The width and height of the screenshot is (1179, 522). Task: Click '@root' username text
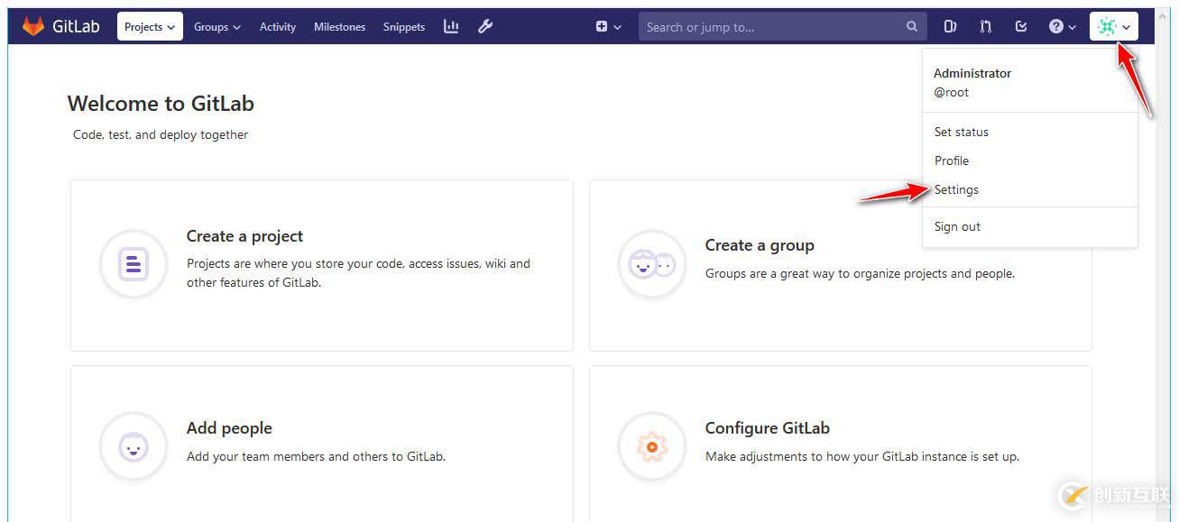[951, 92]
